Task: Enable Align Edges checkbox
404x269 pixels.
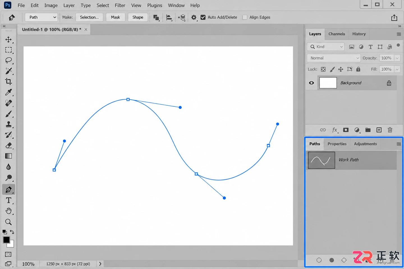Action: pos(245,17)
